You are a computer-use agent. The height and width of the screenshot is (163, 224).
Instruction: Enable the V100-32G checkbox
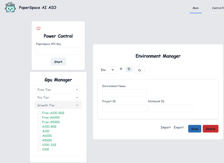(x=39, y=145)
